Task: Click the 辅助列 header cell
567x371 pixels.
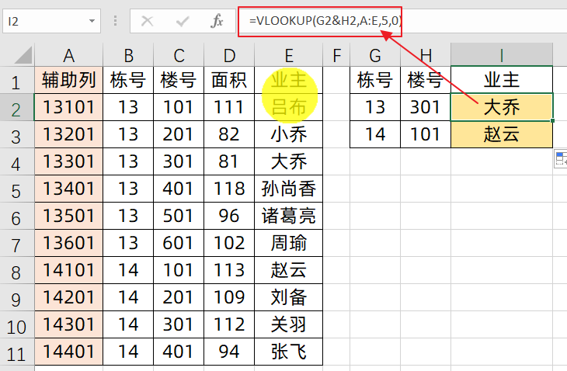Action: pyautogui.click(x=68, y=80)
